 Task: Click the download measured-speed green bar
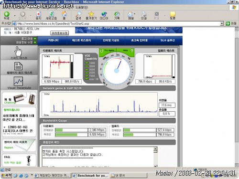tap(66, 135)
